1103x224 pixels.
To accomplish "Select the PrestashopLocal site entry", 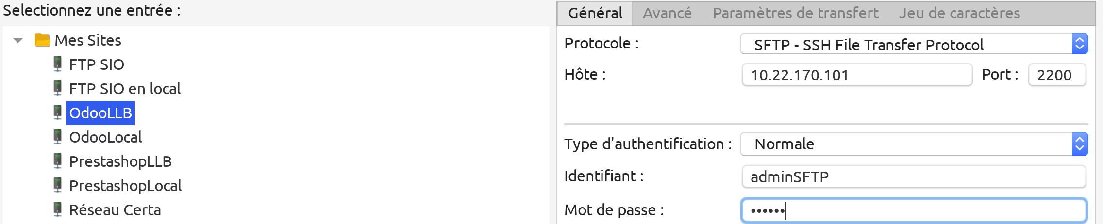I will click(x=125, y=186).
